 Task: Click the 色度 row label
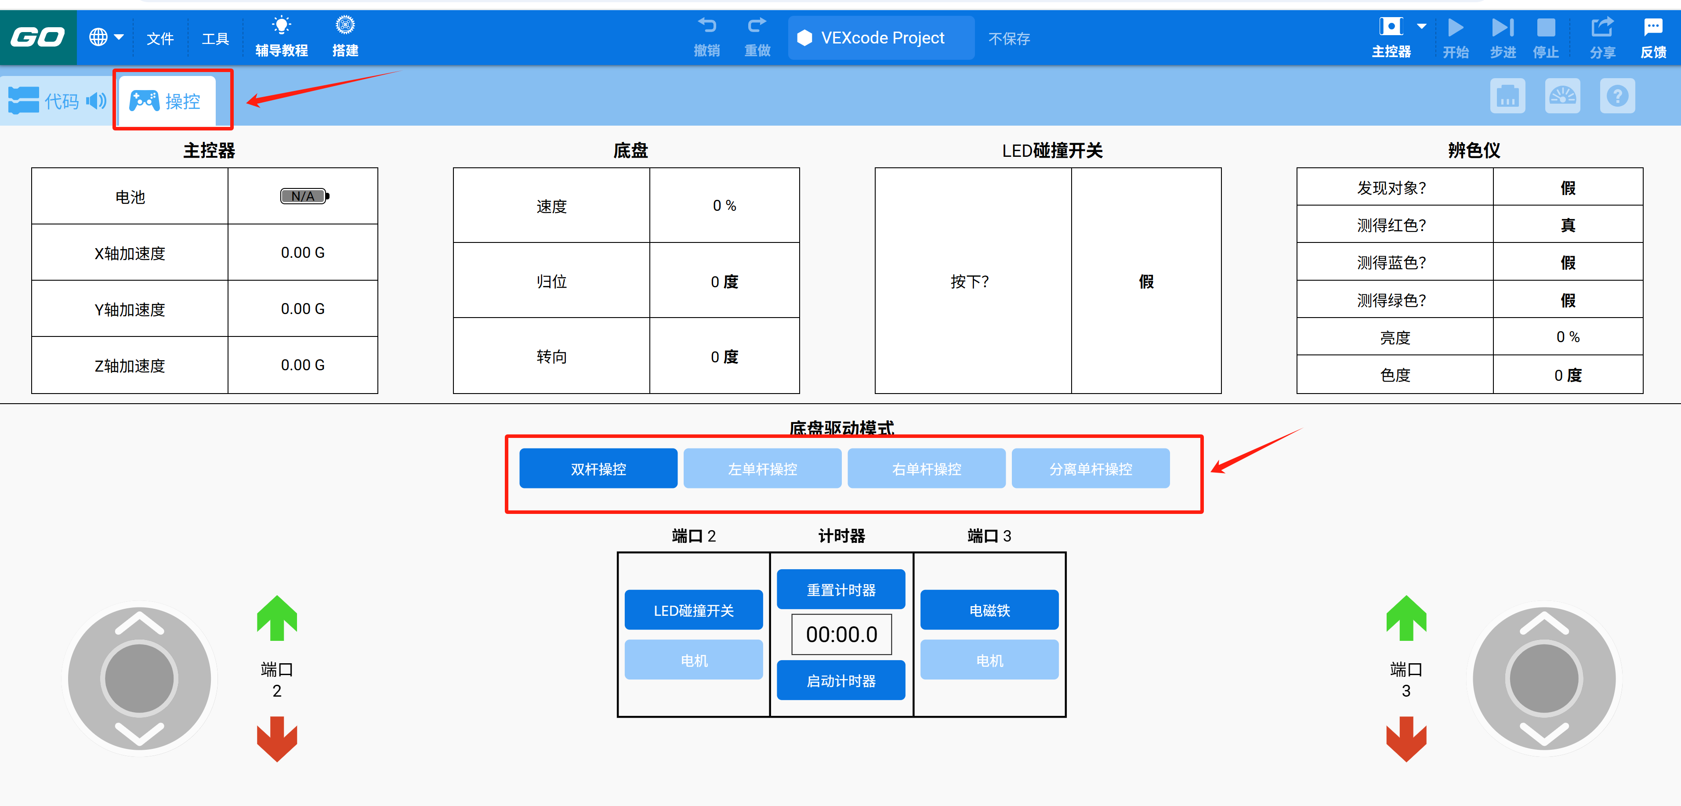pos(1395,375)
